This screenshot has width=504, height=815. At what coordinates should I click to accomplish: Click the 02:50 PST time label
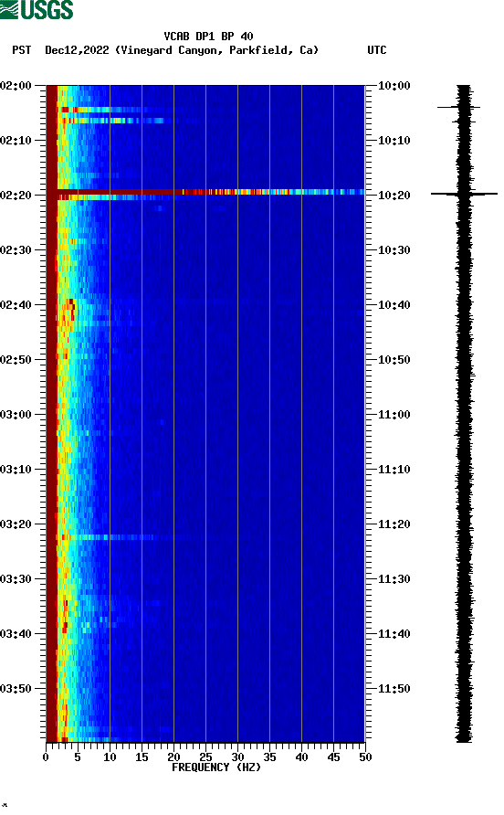pos(16,360)
